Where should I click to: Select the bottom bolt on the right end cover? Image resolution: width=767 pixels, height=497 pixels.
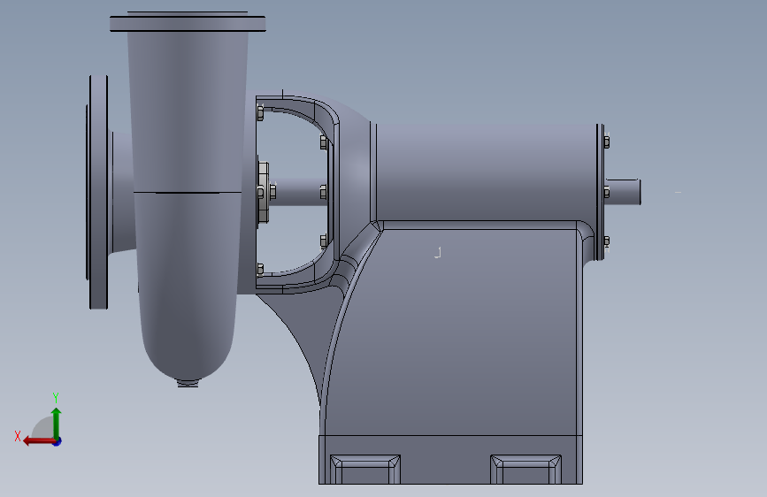pos(607,241)
